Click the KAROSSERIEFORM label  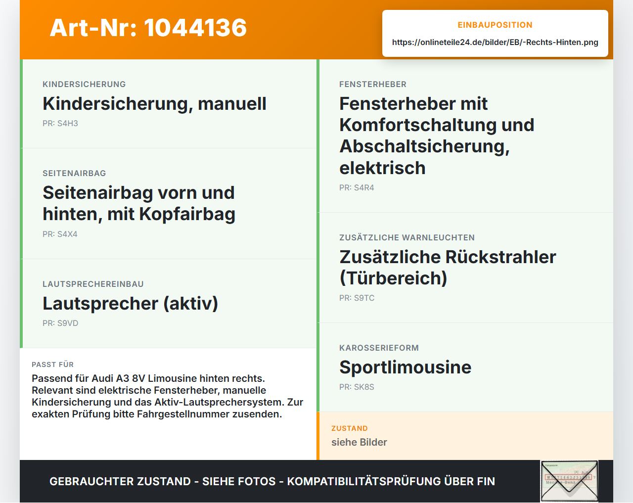coord(379,348)
